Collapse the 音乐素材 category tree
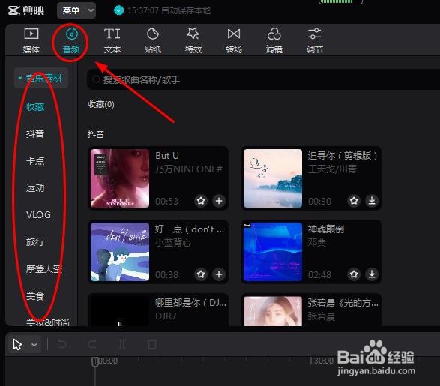This screenshot has height=386, width=440. coord(20,78)
